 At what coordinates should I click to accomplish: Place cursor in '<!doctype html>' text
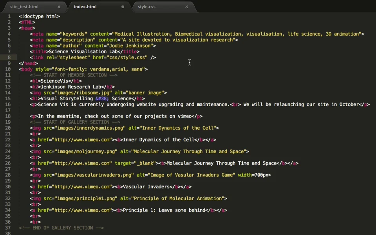pos(39,16)
